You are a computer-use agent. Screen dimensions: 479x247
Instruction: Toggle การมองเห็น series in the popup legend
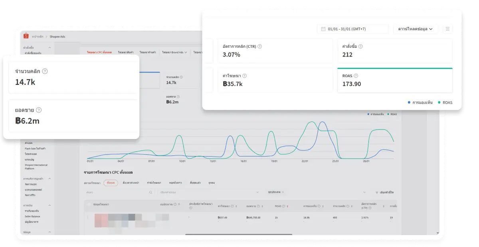(x=420, y=102)
